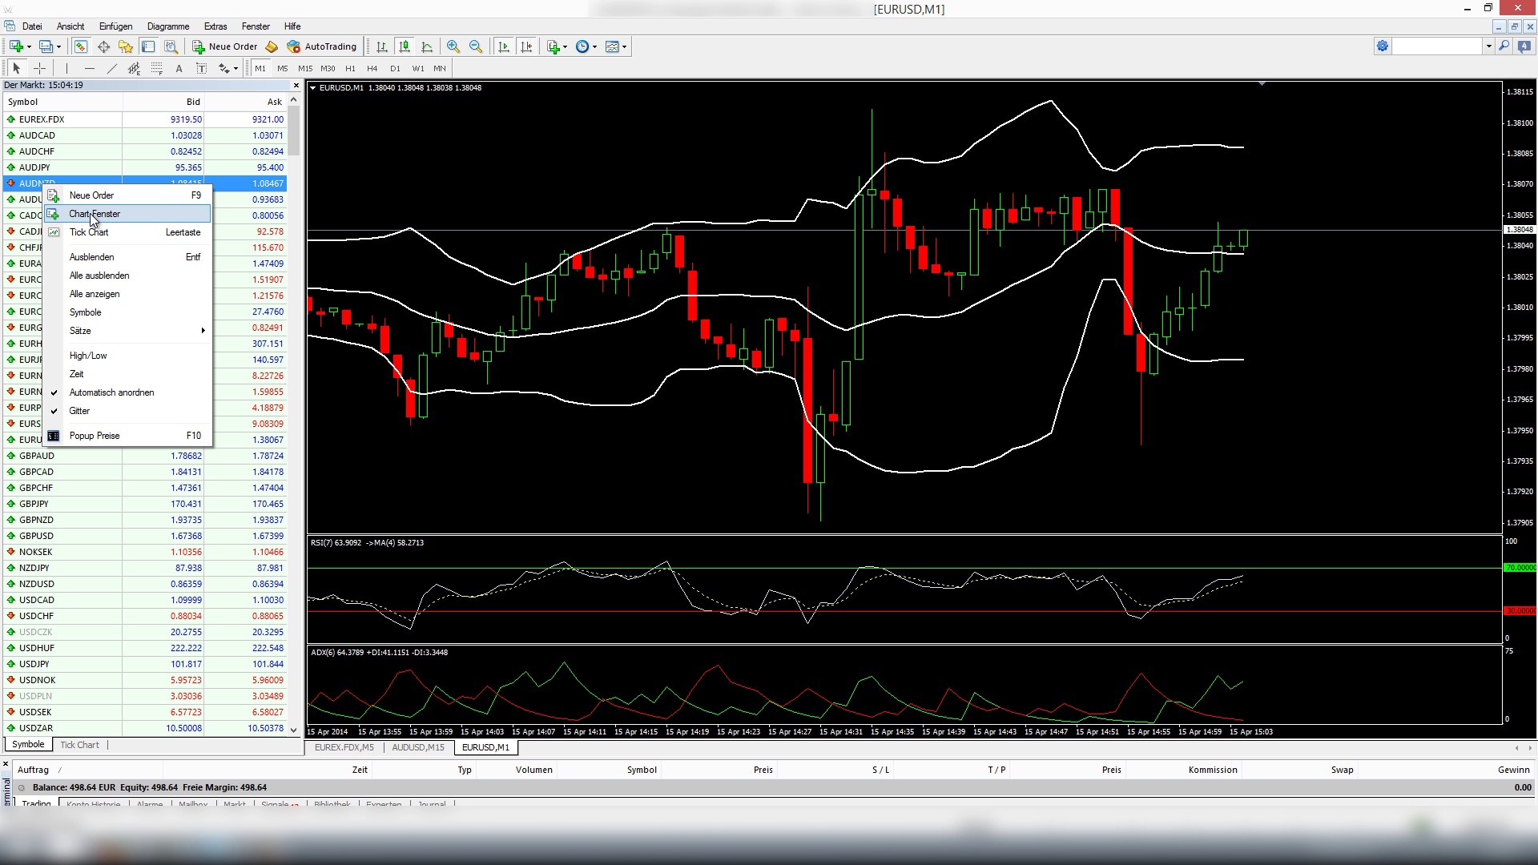Click the market watch vertical scrollbar
1538x865 pixels.
[294, 415]
